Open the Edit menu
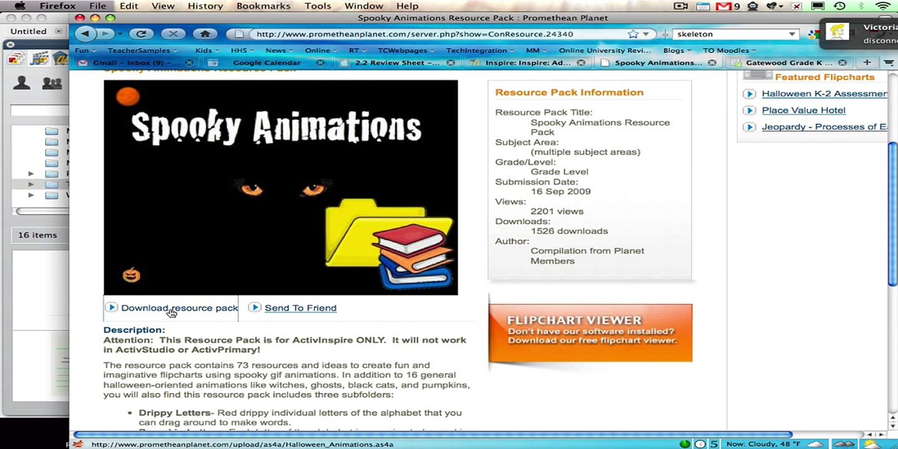This screenshot has height=449, width=898. click(128, 6)
